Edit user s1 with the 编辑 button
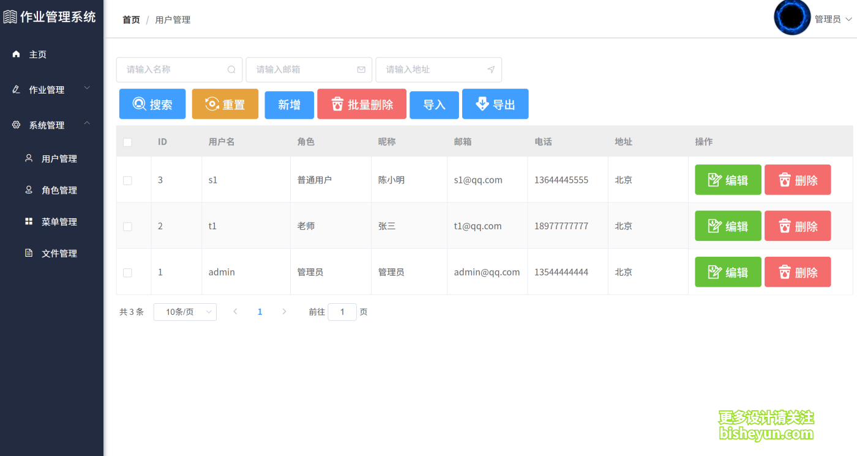 pyautogui.click(x=728, y=180)
